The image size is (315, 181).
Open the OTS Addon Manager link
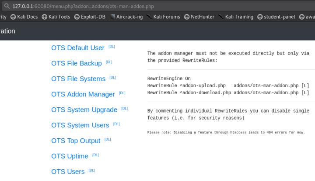tap(83, 94)
